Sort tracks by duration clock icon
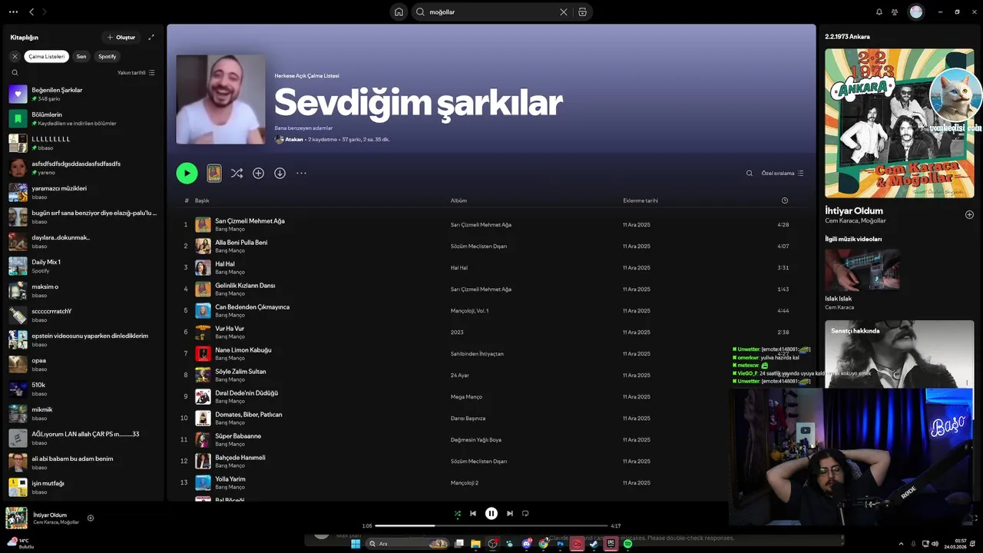 (784, 200)
